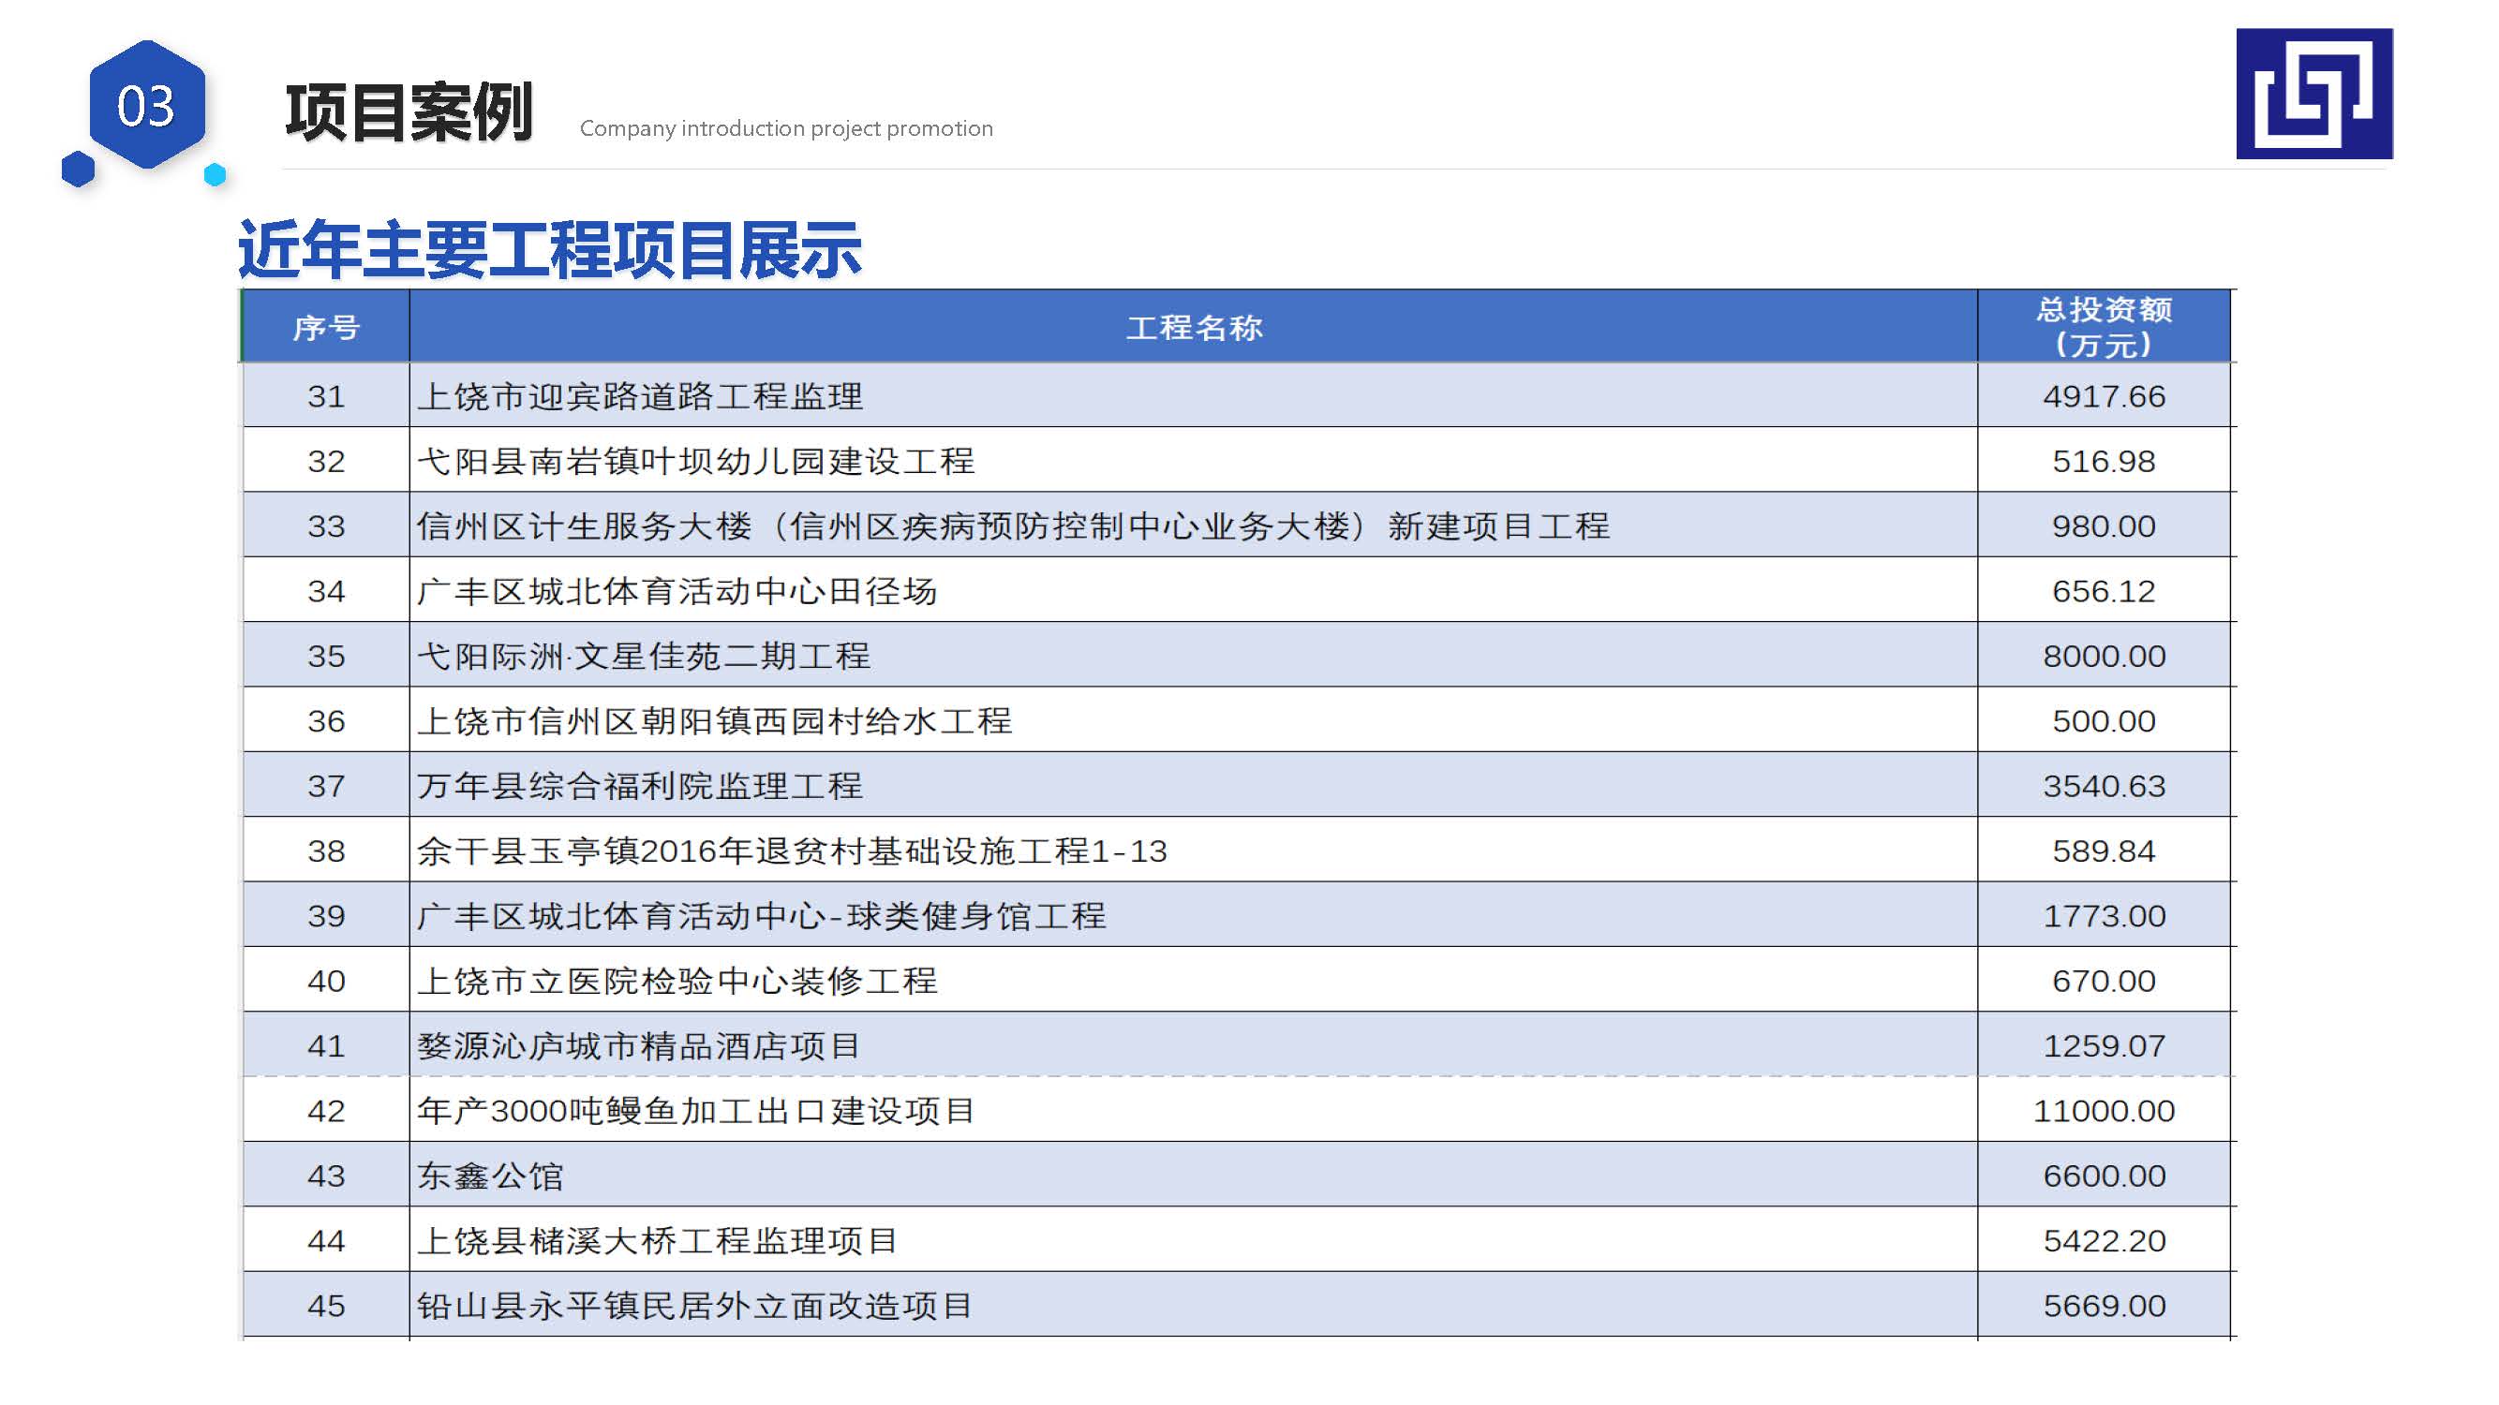Click serial number 40
The width and height of the screenshot is (2499, 1405).
326,981
